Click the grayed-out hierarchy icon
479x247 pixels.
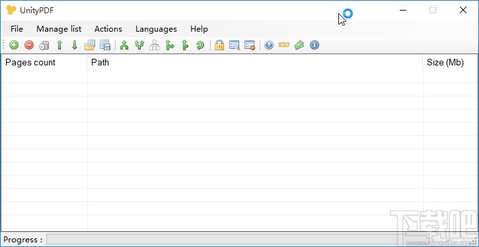point(155,45)
